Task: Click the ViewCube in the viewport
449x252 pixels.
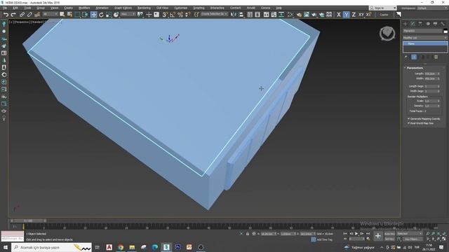Action: coord(387,33)
